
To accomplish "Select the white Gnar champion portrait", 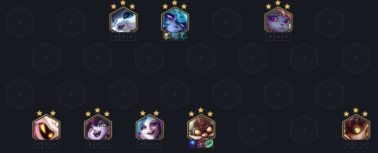I will click(124, 20).
